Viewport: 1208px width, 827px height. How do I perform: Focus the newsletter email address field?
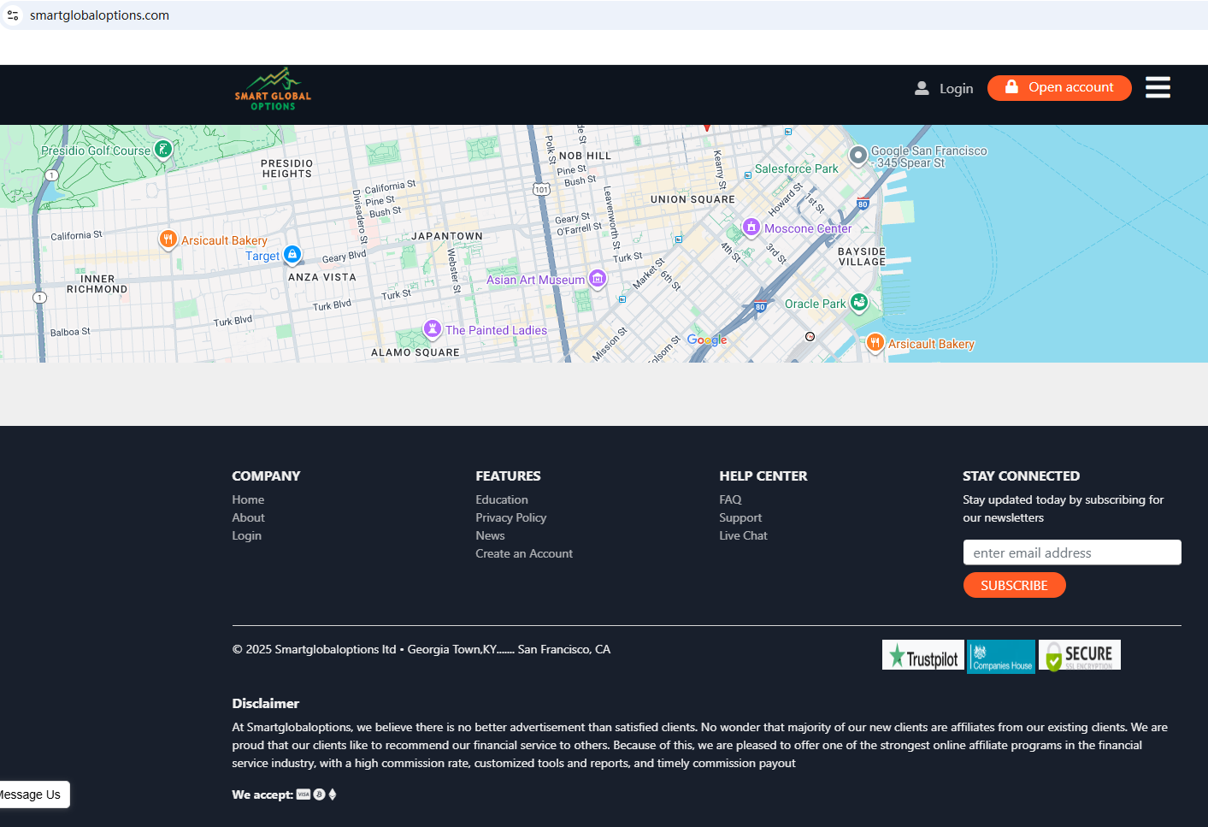(x=1072, y=552)
